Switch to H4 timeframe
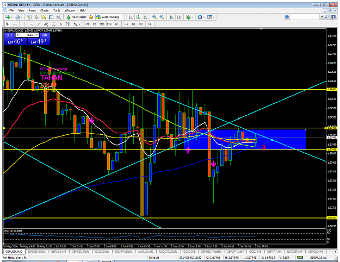This screenshot has width=340, height=262. (126, 24)
